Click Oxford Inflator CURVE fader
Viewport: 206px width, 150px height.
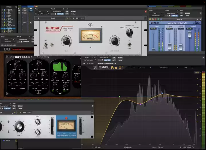click(181, 47)
